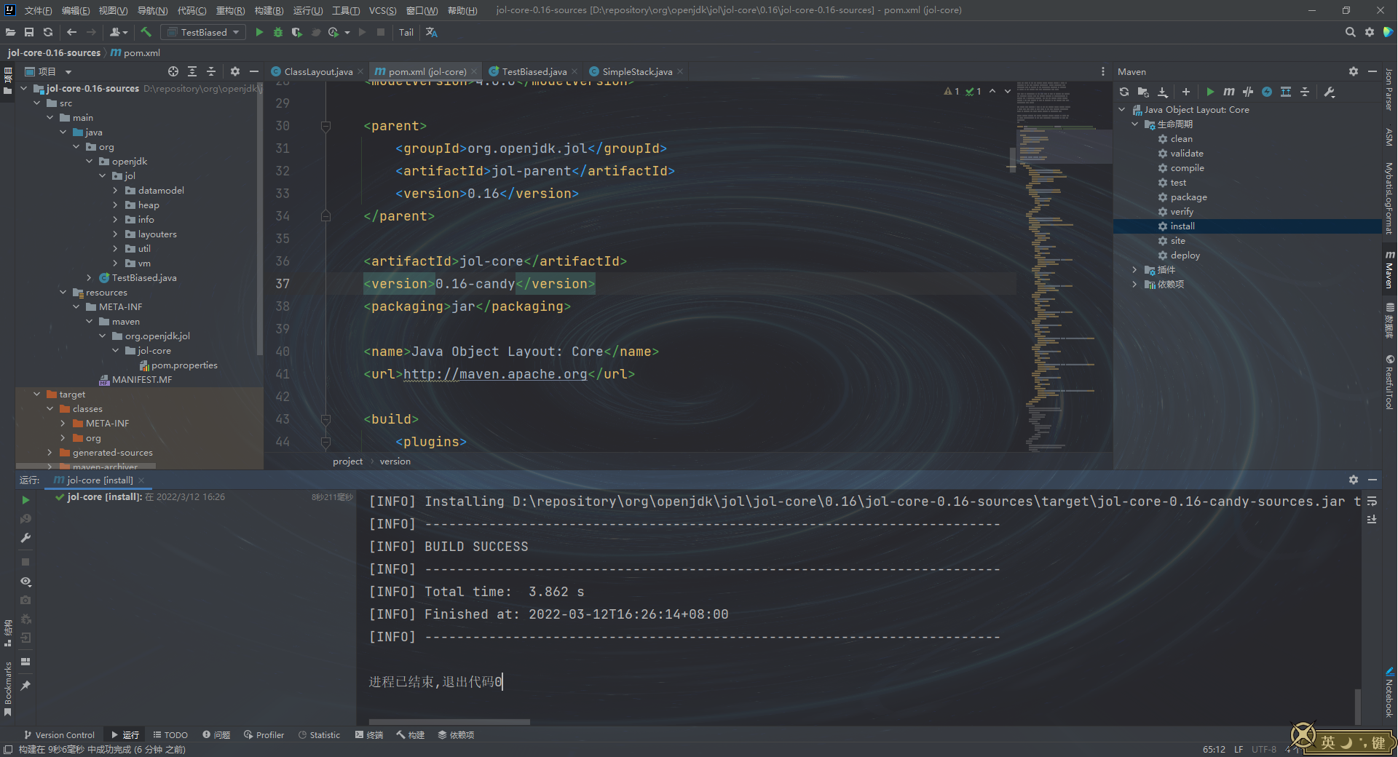Click collapse all icon in Project panel
Viewport: 1398px width, 757px height.
pyautogui.click(x=211, y=71)
